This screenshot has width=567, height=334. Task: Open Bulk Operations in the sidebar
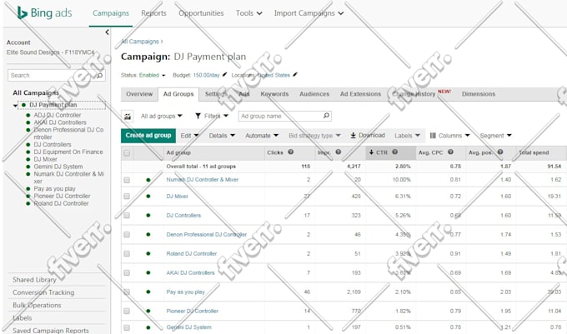coord(37,305)
